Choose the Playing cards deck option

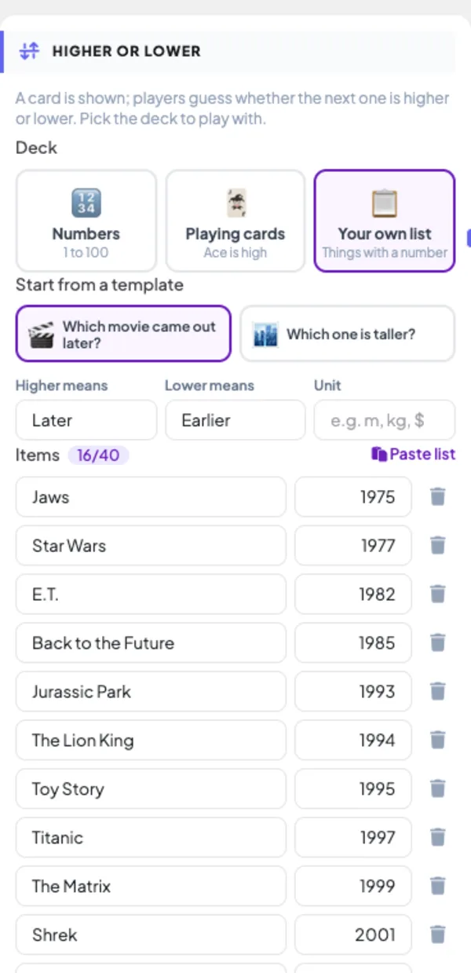(235, 221)
